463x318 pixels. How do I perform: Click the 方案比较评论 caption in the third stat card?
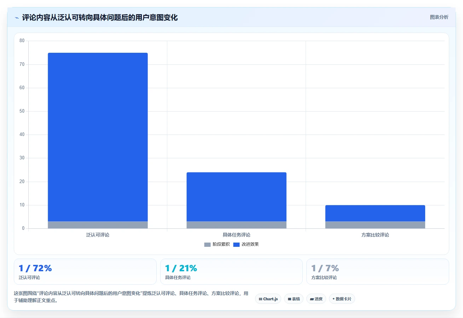coord(324,278)
